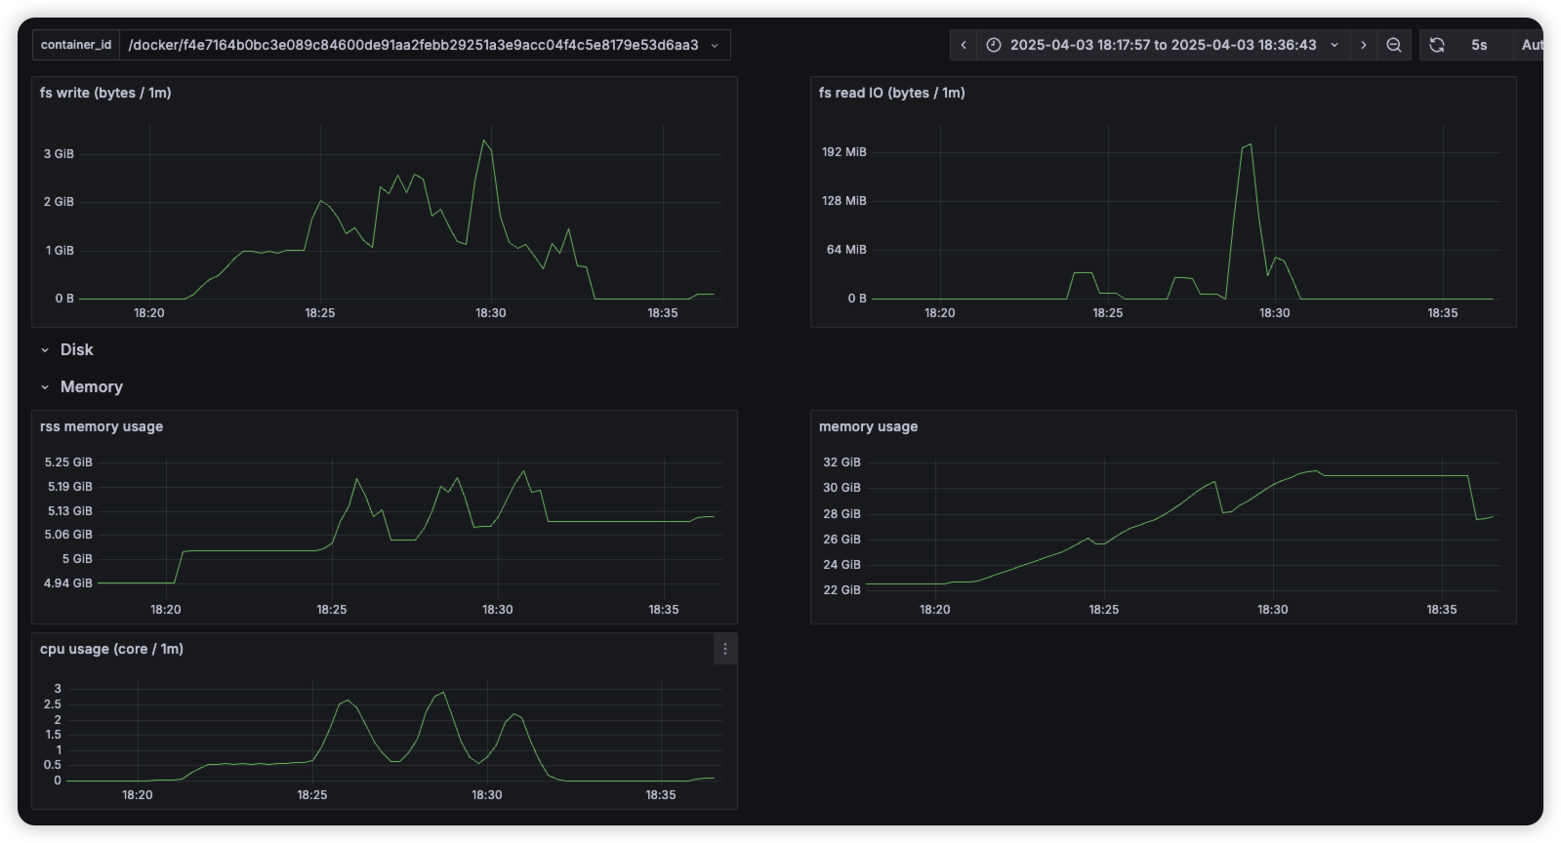The width and height of the screenshot is (1561, 843).
Task: Open the cpu usage panel three-dot menu
Action: point(724,649)
